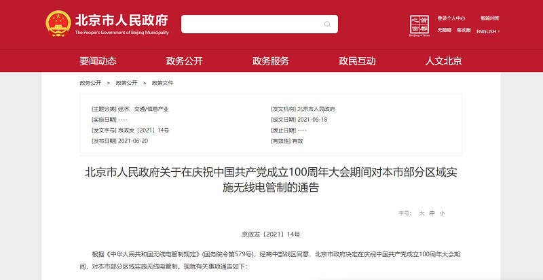Click the notice headline about 无线电管制

(x=271, y=180)
